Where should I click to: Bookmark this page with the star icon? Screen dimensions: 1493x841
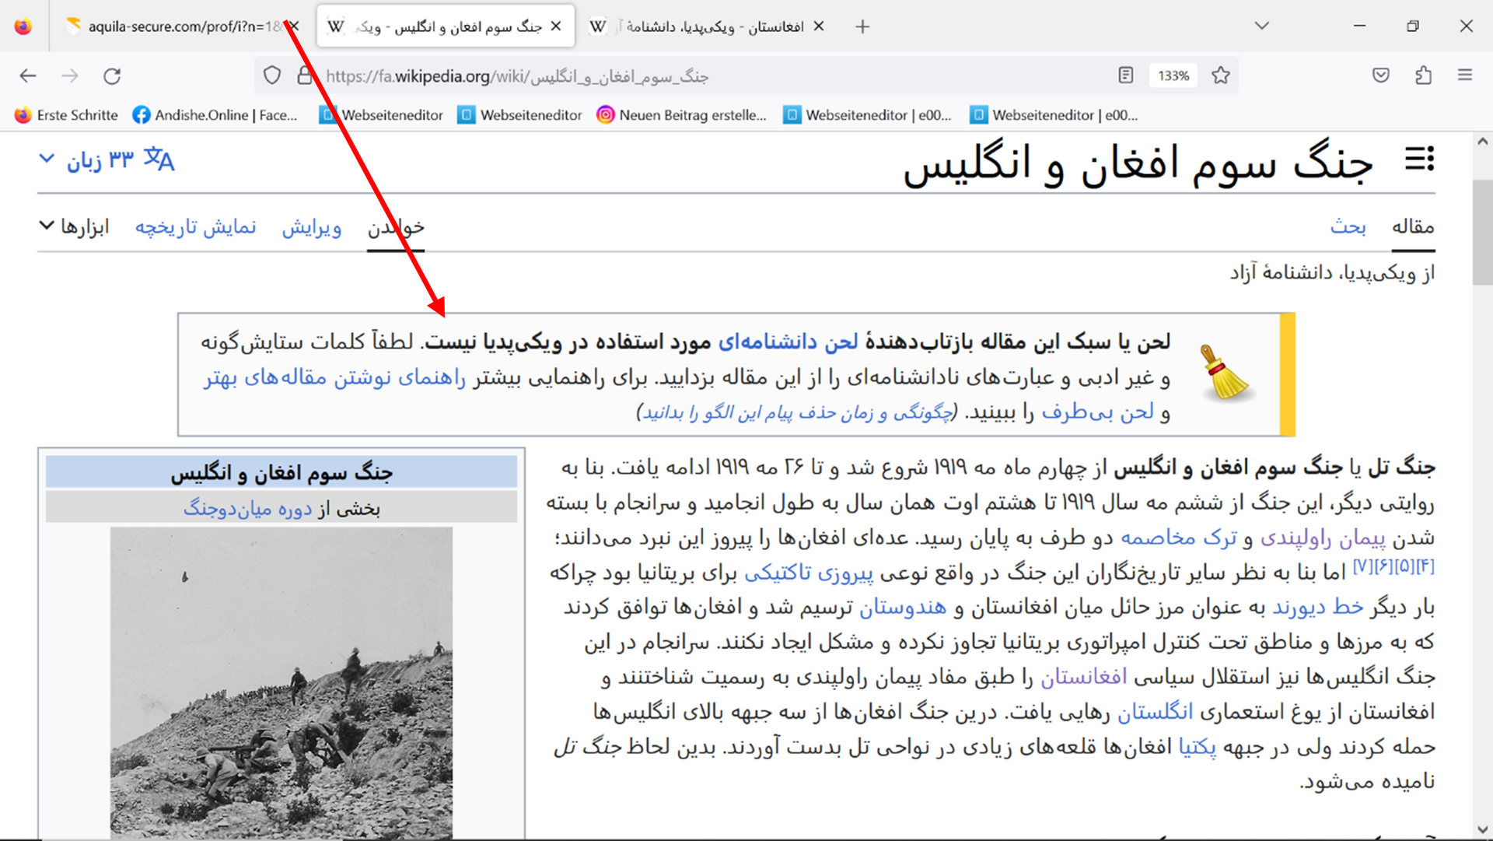click(x=1221, y=75)
